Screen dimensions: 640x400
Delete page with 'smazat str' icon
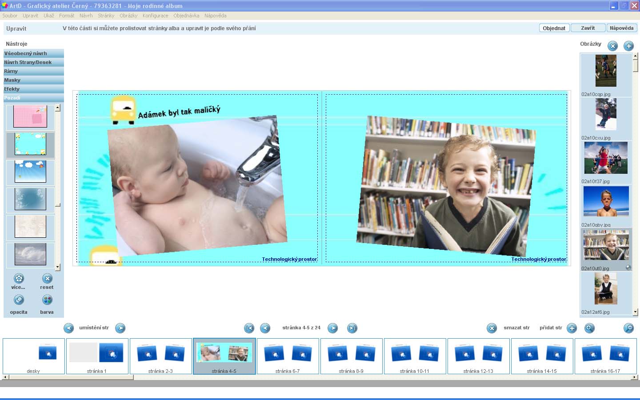[492, 328]
